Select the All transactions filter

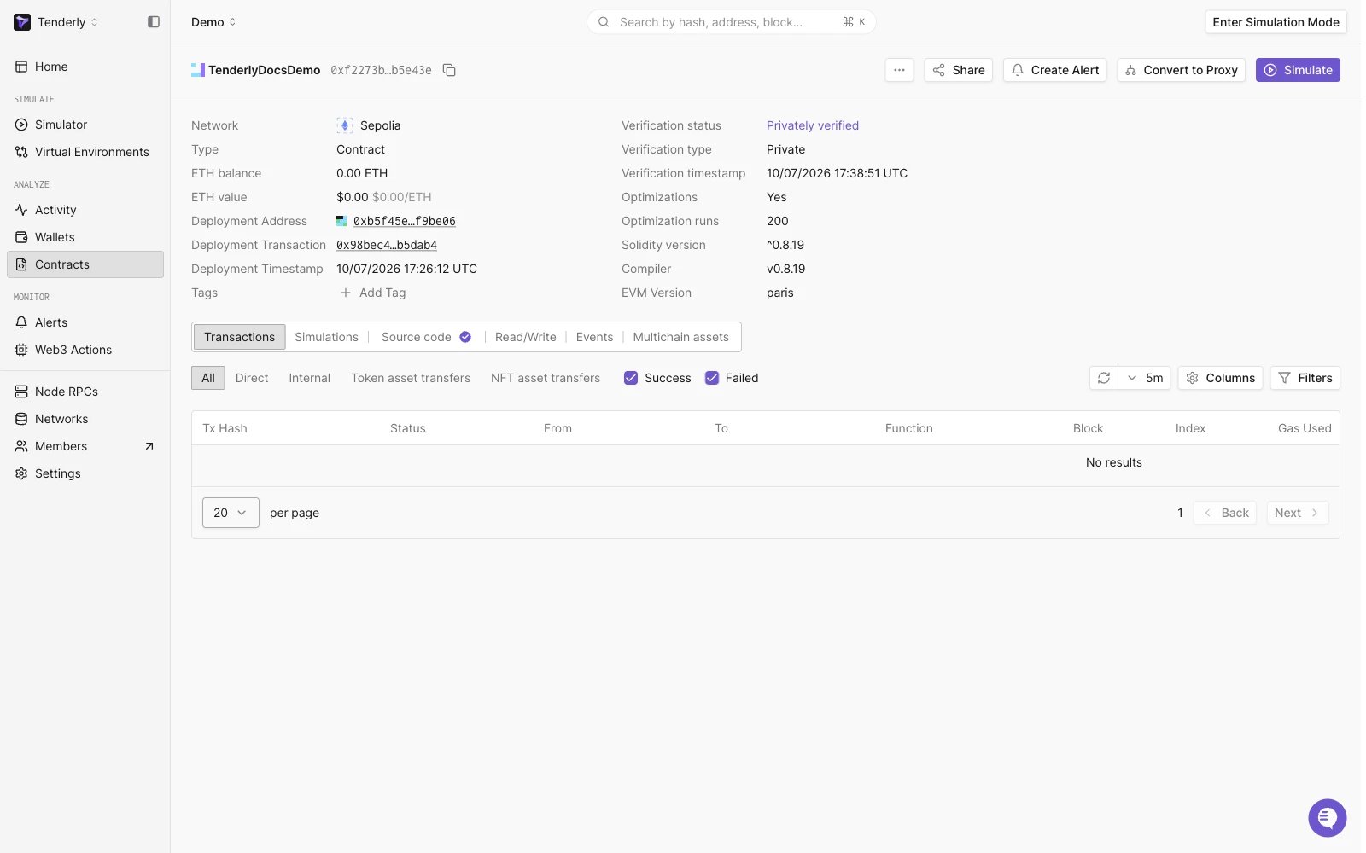pos(208,378)
